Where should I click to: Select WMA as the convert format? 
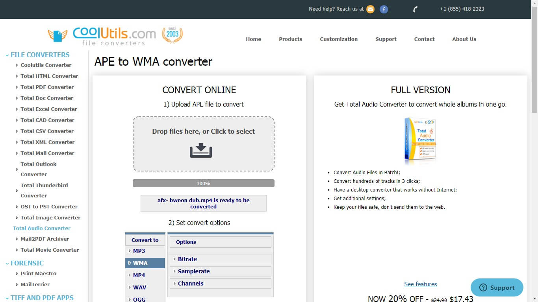point(145,263)
